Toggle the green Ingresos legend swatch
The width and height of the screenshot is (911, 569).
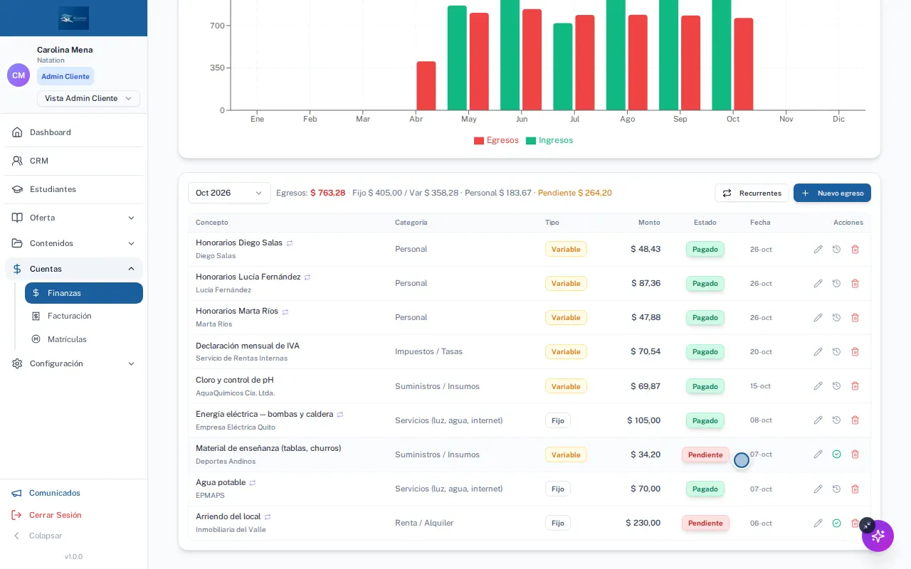click(531, 141)
